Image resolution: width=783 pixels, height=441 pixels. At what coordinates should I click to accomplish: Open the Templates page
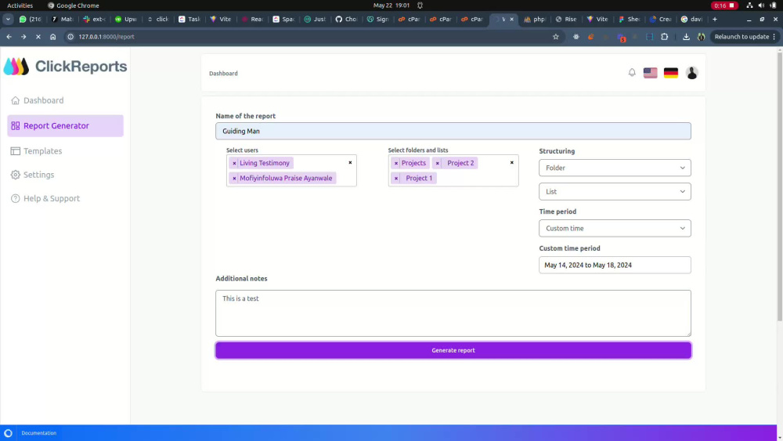pyautogui.click(x=42, y=151)
